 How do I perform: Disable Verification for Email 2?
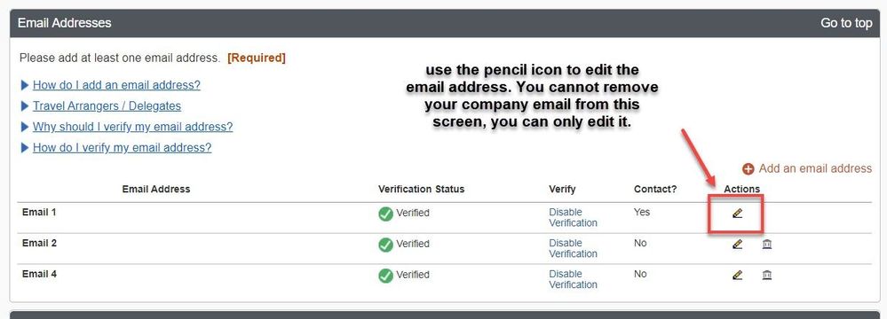coord(573,248)
